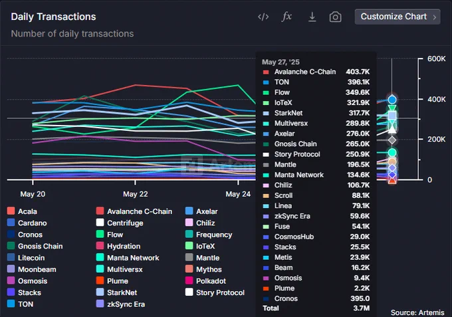Viewport: 452px width, 317px height.
Task: Click Flow green legend swatch
Action: coord(100,234)
